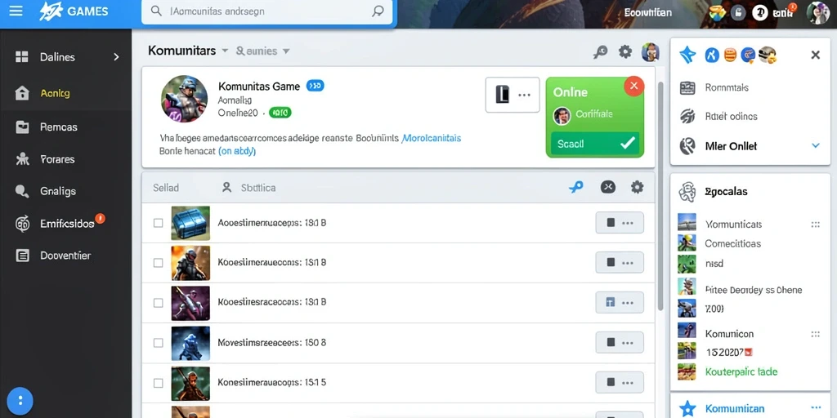Open Comecittioas entry
The image size is (837, 418).
tap(732, 243)
